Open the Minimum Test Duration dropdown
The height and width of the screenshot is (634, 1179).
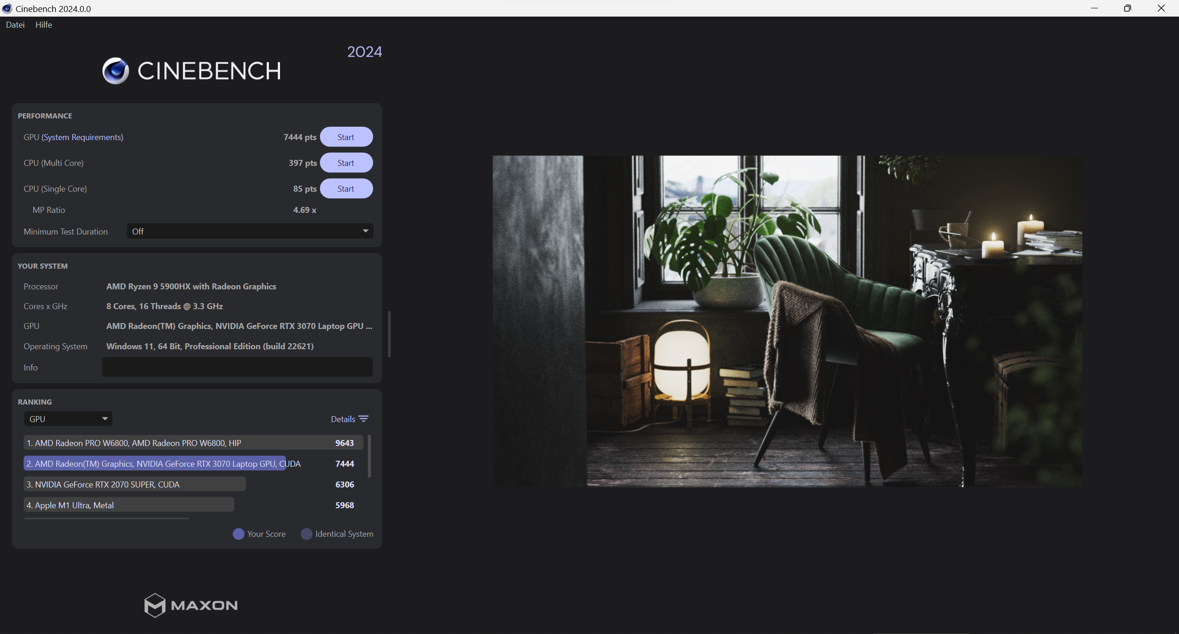tap(250, 231)
